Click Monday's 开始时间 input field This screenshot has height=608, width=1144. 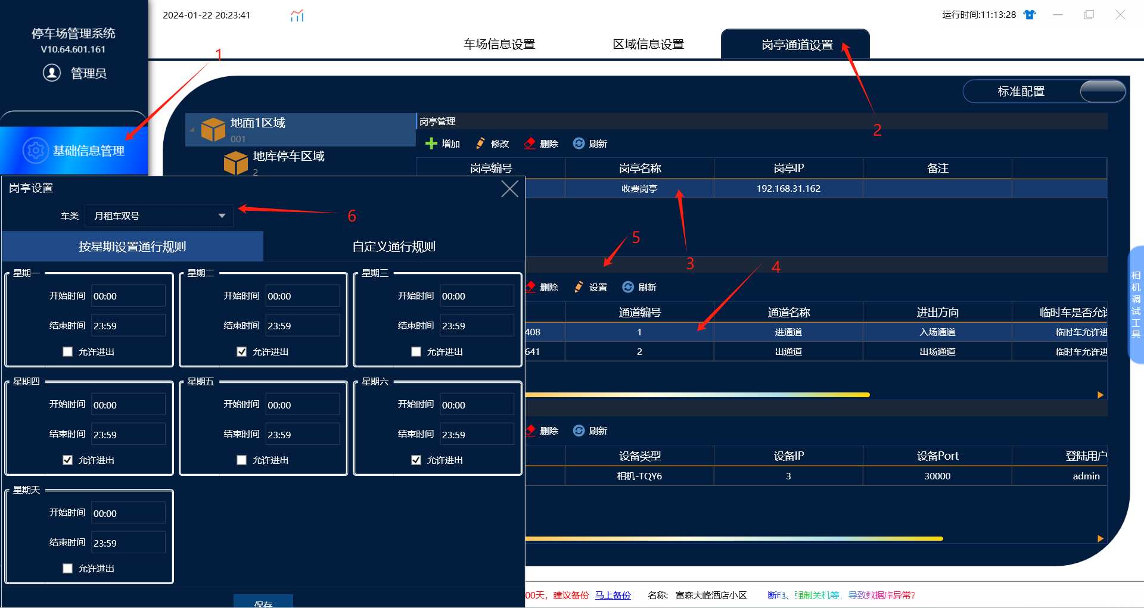pyautogui.click(x=128, y=296)
